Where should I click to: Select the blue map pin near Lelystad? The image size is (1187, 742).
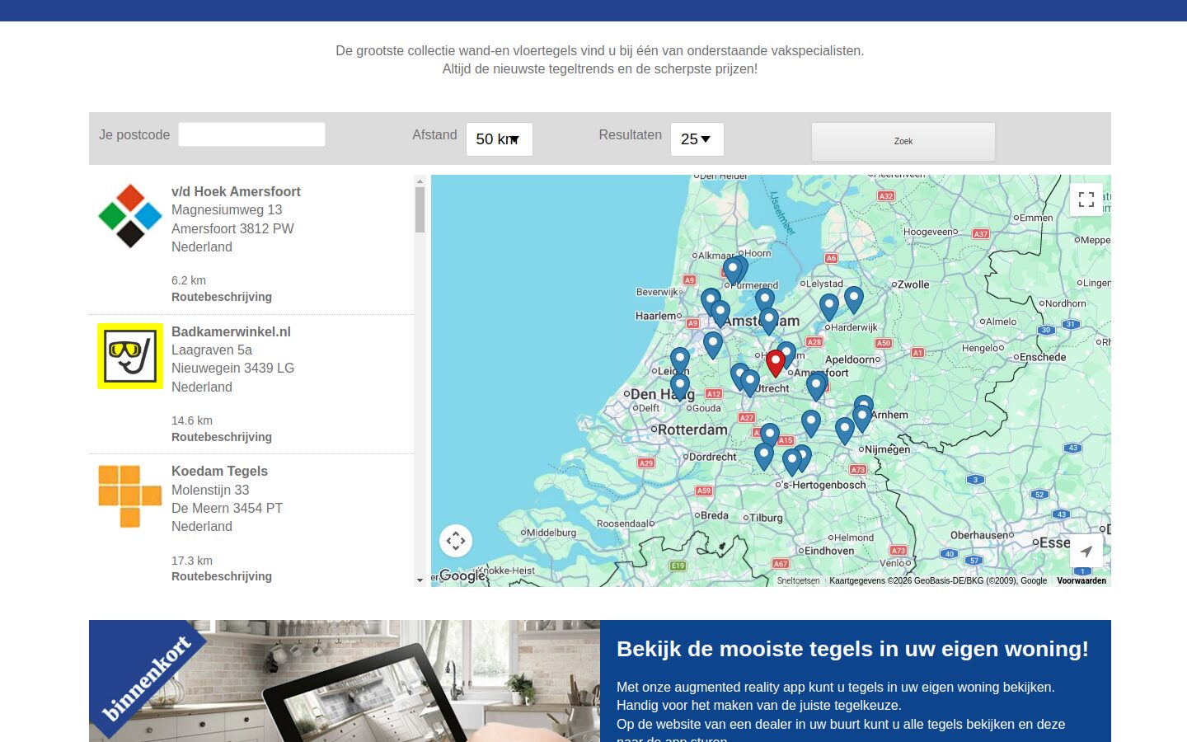pos(829,307)
